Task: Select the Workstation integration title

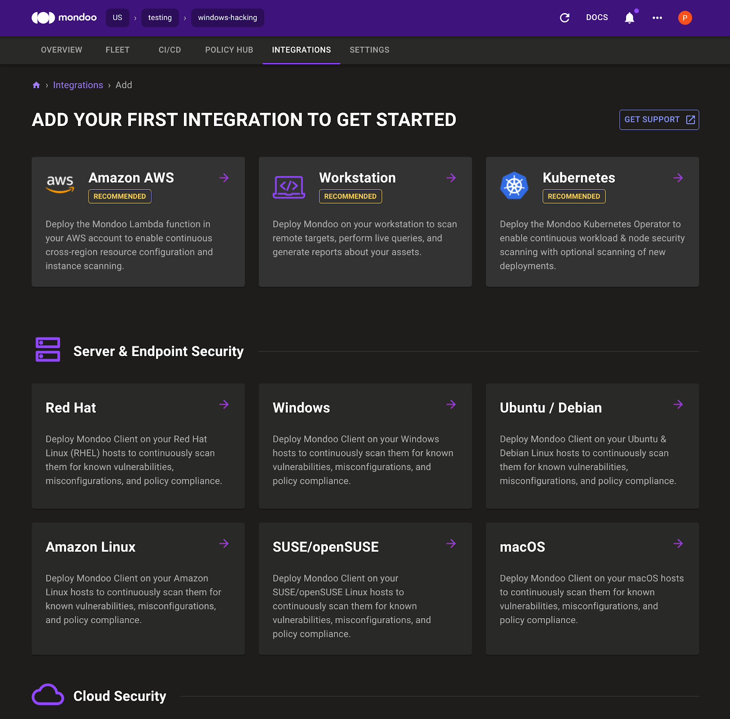Action: pyautogui.click(x=357, y=178)
